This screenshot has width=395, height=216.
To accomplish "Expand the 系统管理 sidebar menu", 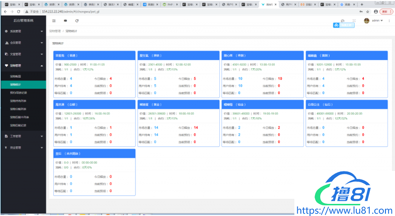I will click(23, 31).
